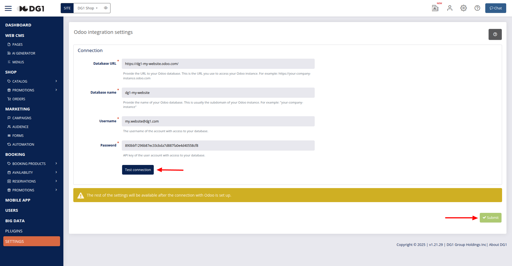
Task: Start a Chat session
Action: pos(495,8)
